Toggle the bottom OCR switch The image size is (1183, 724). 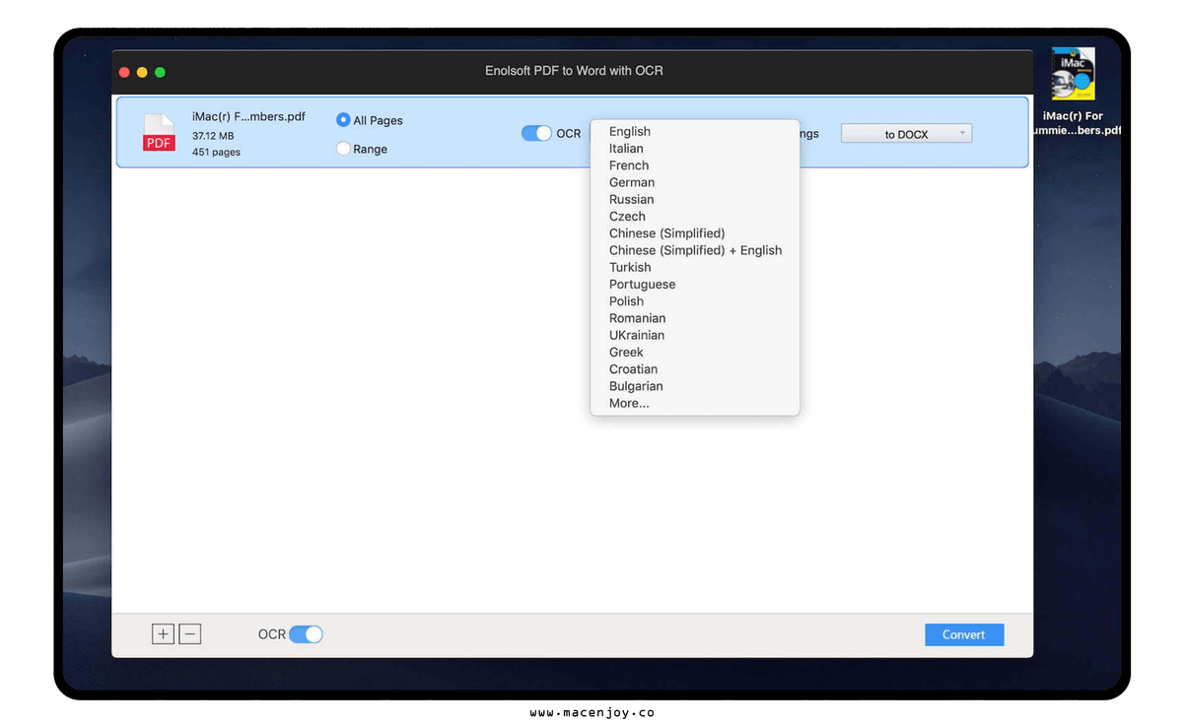[306, 634]
